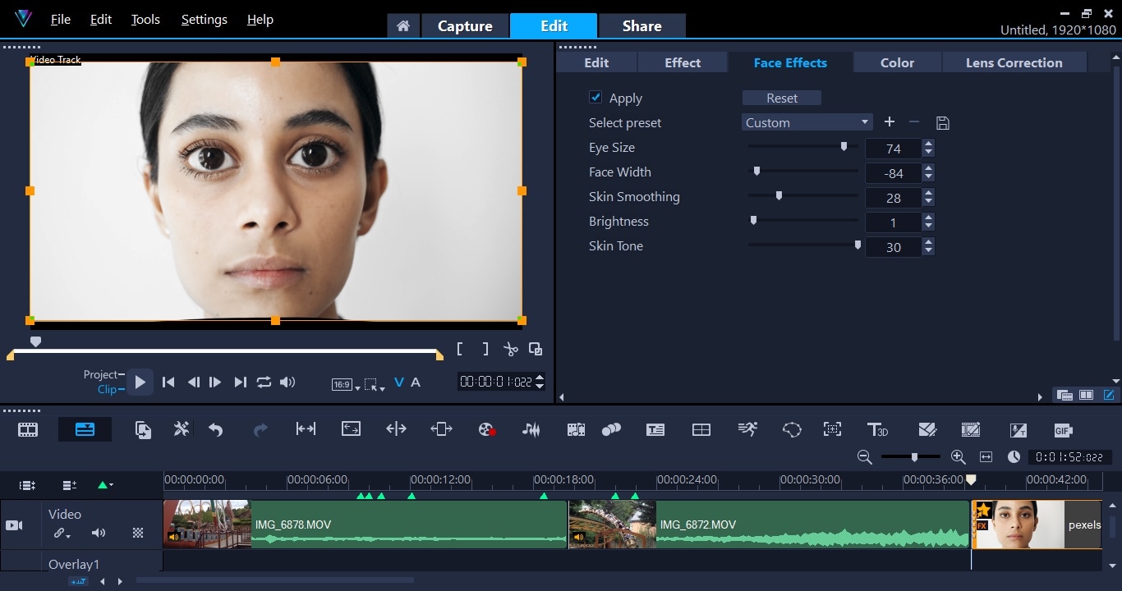
Task: Mute the Video track audio
Action: [x=99, y=533]
